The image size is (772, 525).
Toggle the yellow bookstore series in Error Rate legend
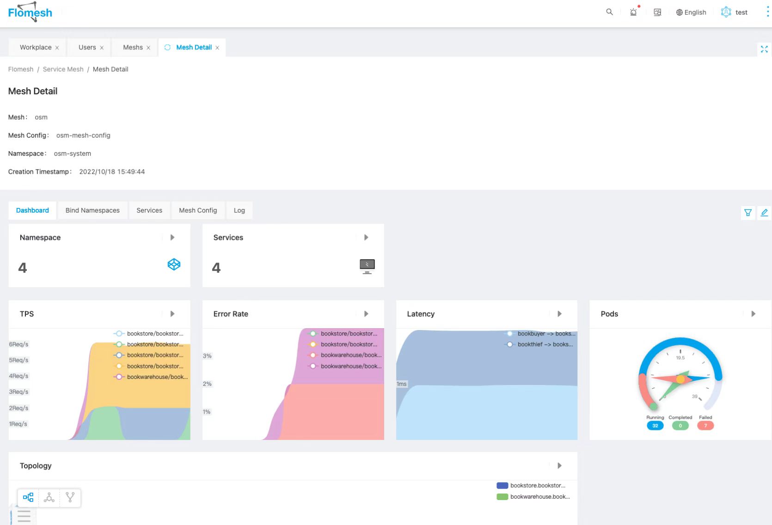coord(343,344)
